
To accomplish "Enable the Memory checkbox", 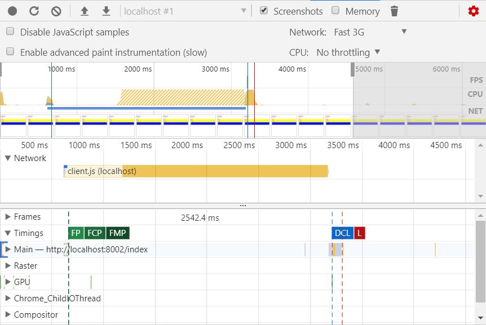I will [335, 11].
